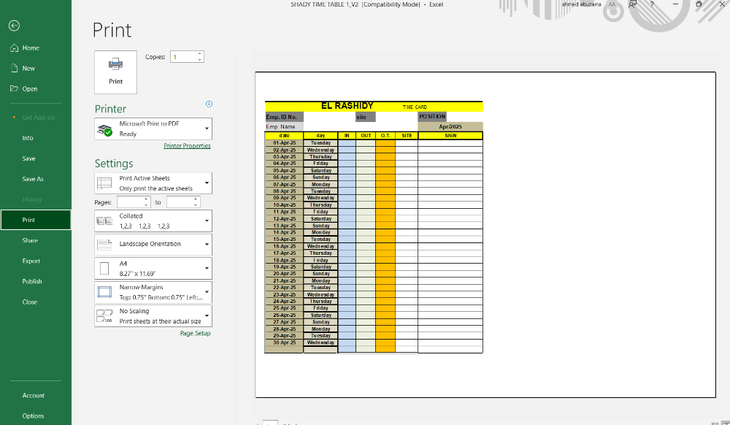The width and height of the screenshot is (730, 425).
Task: Expand the Landscape Orientation dropdown
Action: pos(153,244)
